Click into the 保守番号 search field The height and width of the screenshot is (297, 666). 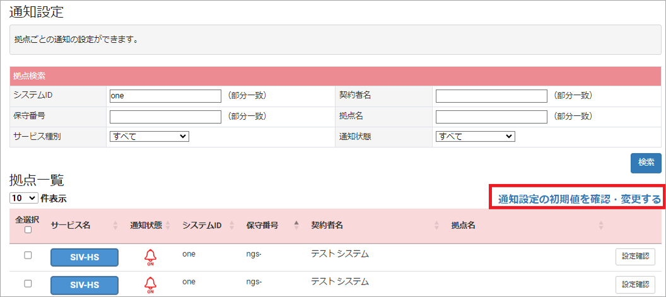point(165,117)
